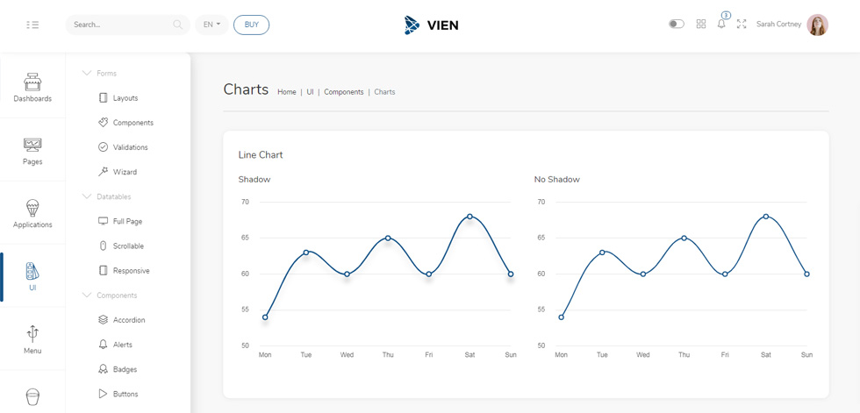Click Tue data point on No Shadow chart
The width and height of the screenshot is (860, 413).
[x=602, y=253]
